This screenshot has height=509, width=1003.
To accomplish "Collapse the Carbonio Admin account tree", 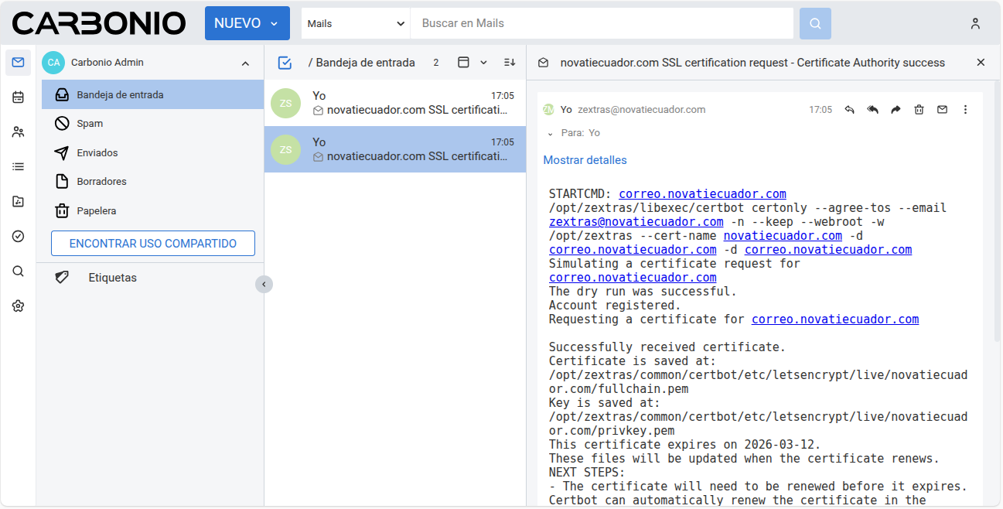I will [245, 63].
